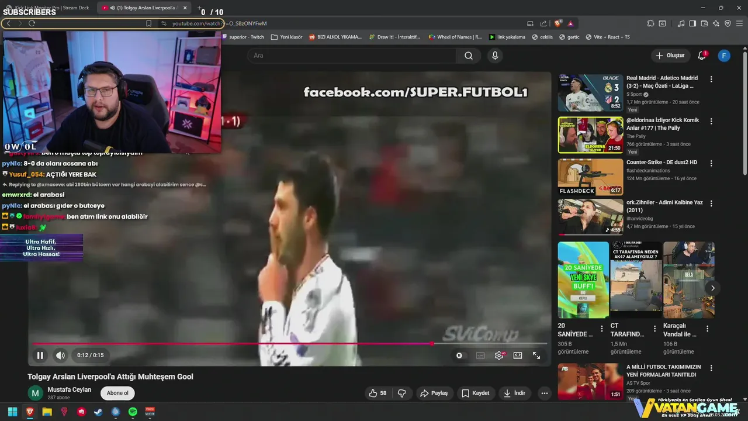Viewport: 748px width, 421px height.
Task: Open options for Real Madrid - Atletico Madrid video
Action: pyautogui.click(x=711, y=79)
